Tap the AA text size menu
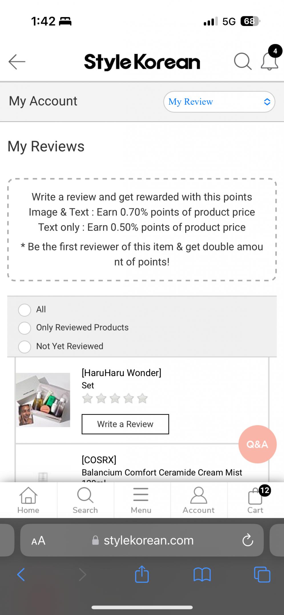 point(38,541)
